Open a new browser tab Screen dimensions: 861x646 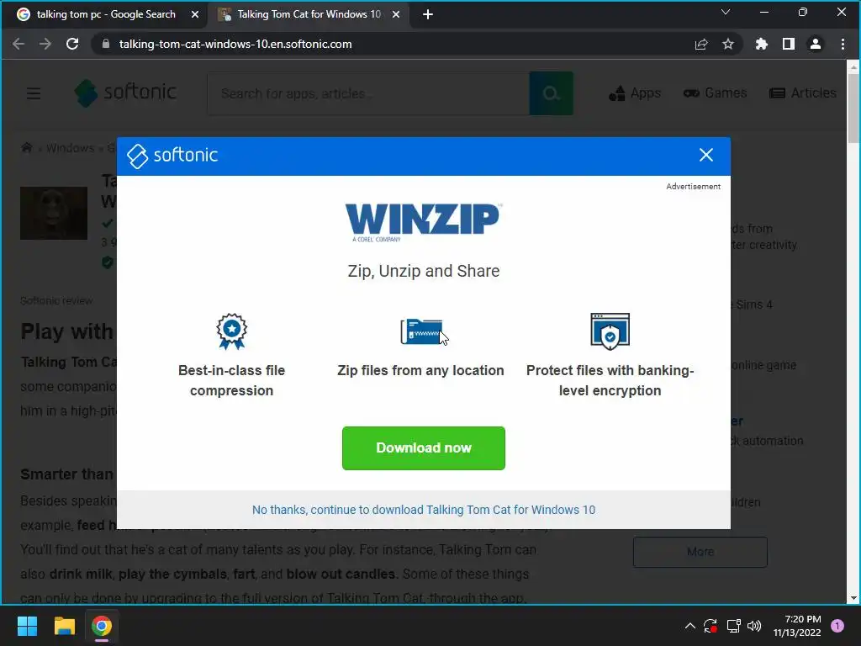(x=428, y=14)
